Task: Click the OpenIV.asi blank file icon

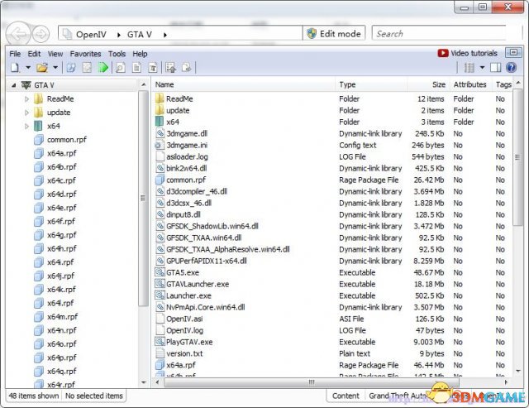Action: pyautogui.click(x=160, y=319)
